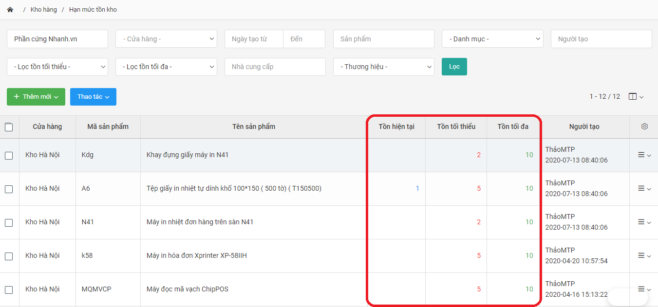Image resolution: width=658 pixels, height=307 pixels.
Task: Check the row for Khay đựng giấy máy in N41
Action: (x=9, y=156)
